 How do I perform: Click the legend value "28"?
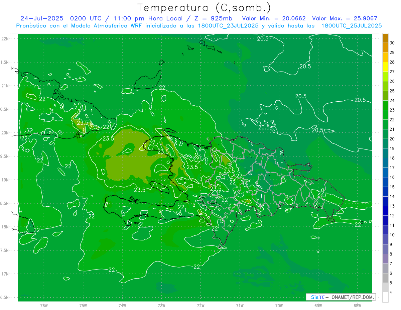click(x=392, y=62)
